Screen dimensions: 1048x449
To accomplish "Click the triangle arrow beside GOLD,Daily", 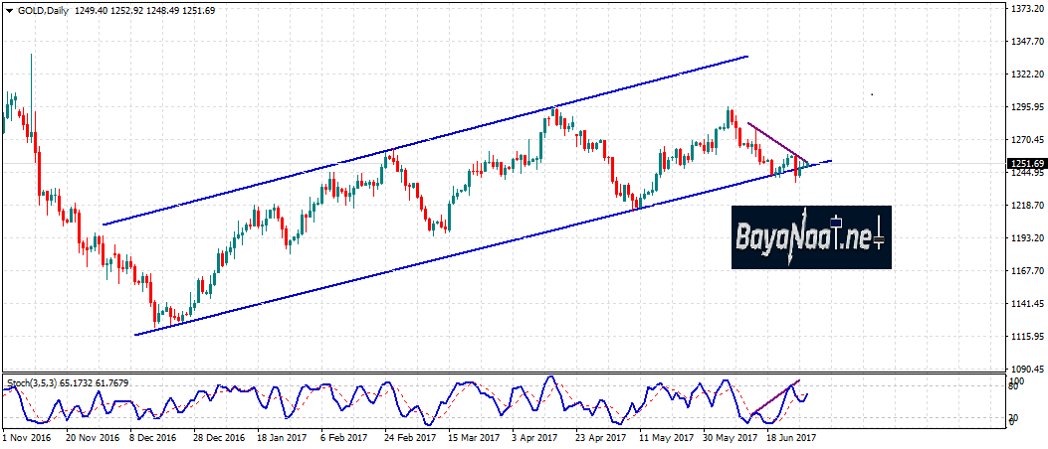I will (9, 9).
